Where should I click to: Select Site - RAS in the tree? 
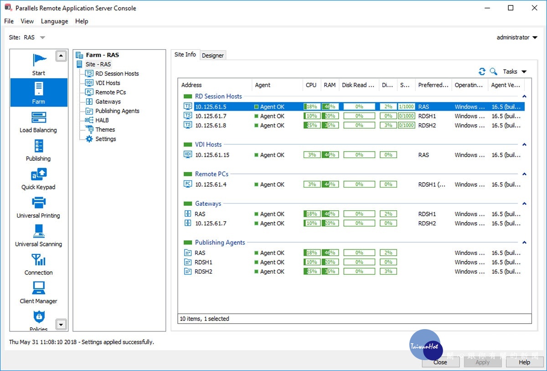coord(98,64)
